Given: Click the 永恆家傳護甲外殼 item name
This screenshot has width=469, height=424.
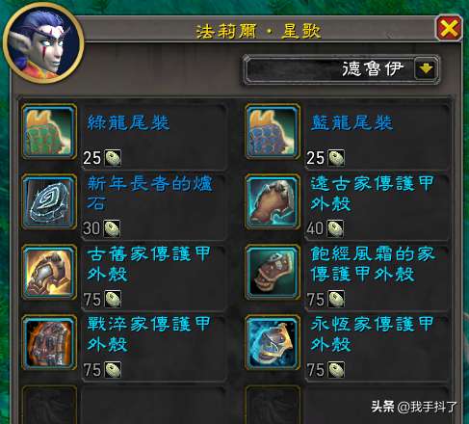Looking at the screenshot, I should tap(372, 334).
